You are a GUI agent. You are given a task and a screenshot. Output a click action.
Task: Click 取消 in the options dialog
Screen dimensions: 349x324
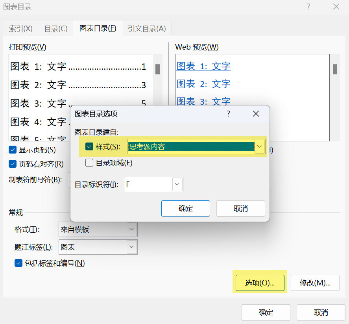(x=241, y=208)
